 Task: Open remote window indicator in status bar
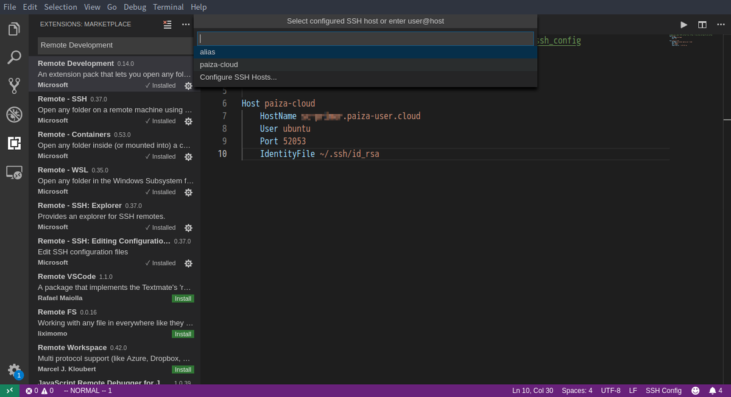(x=10, y=390)
